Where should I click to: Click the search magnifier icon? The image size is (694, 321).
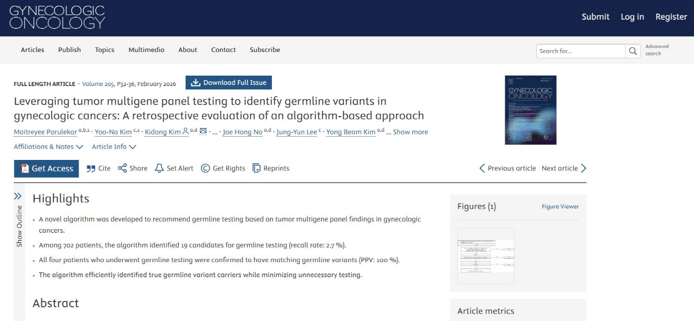point(634,51)
